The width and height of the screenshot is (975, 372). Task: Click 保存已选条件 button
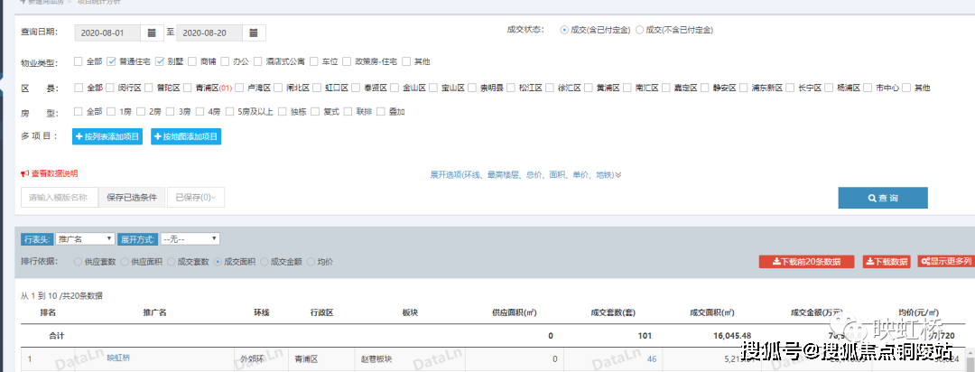131,198
